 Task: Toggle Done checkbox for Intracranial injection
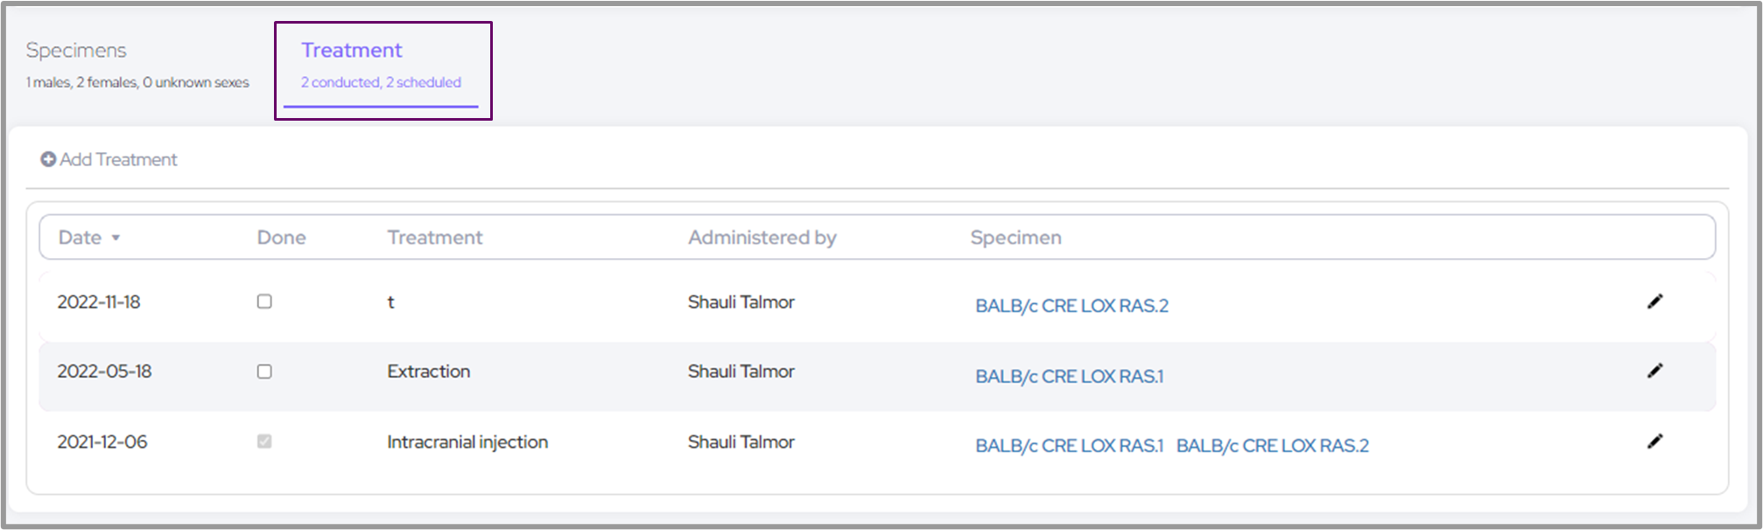pos(264,442)
